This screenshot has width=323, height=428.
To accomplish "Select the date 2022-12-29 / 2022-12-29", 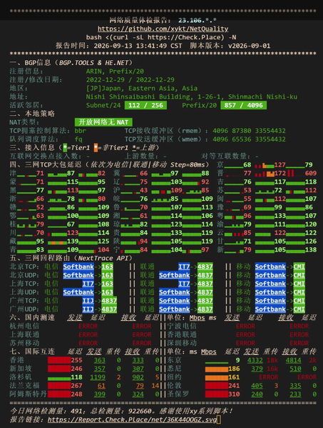I will 130,80.
